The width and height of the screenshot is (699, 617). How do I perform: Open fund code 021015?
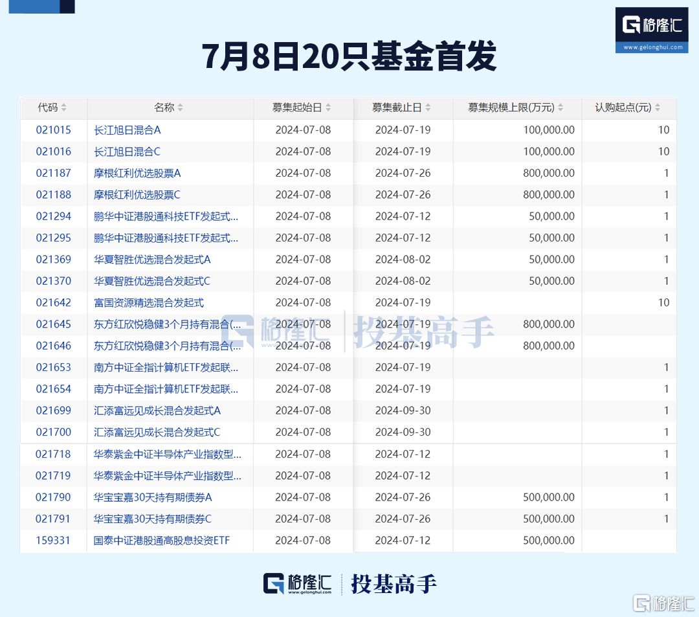click(54, 130)
